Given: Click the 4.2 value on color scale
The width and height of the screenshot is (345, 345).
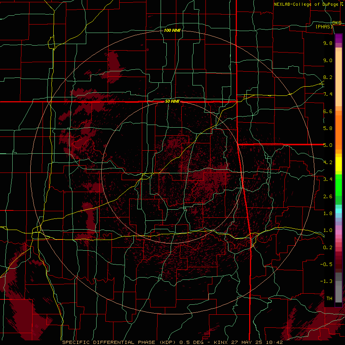Looking at the screenshot, I should click(x=328, y=163).
